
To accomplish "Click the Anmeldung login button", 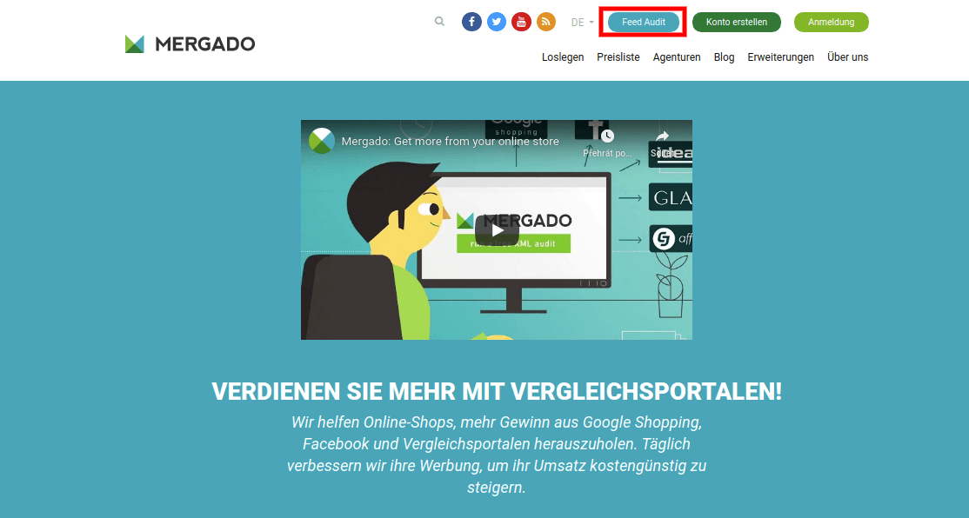I will pos(832,22).
